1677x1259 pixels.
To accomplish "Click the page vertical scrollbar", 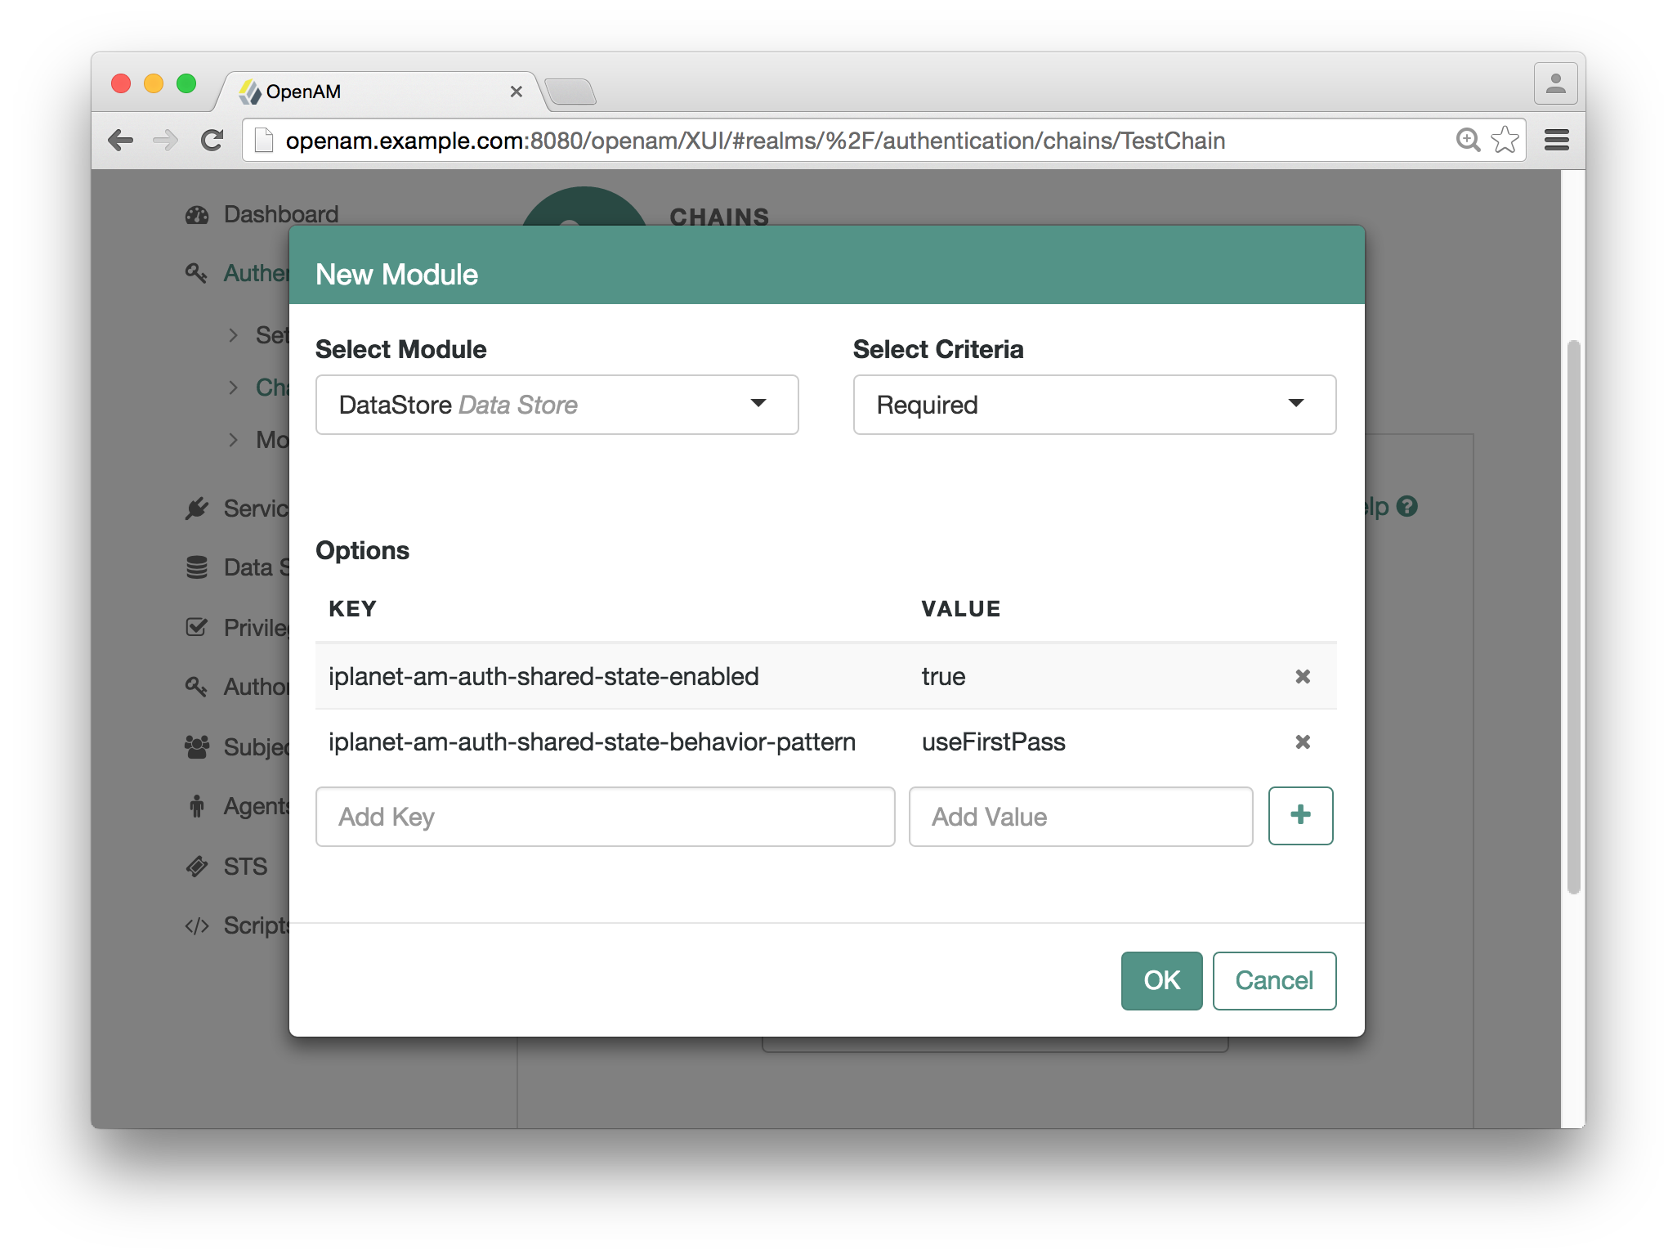I will pos(1573,617).
